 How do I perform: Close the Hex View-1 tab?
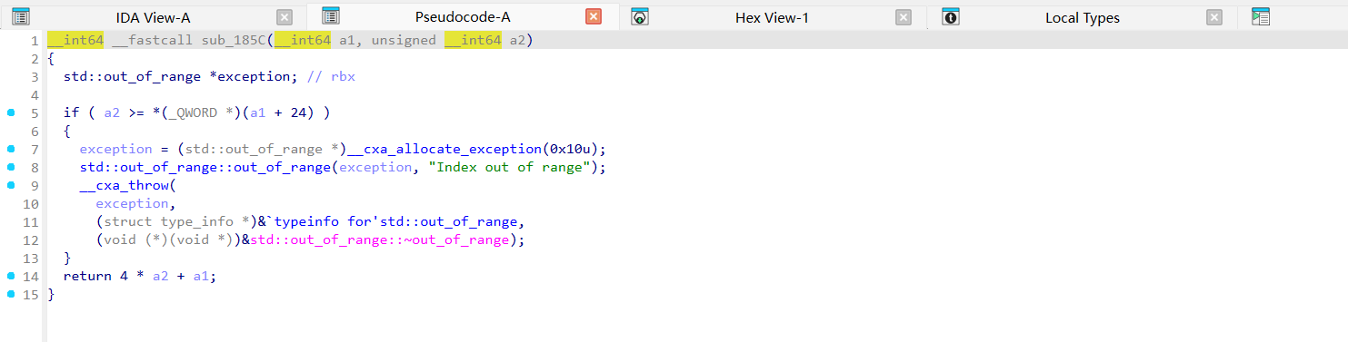click(904, 17)
